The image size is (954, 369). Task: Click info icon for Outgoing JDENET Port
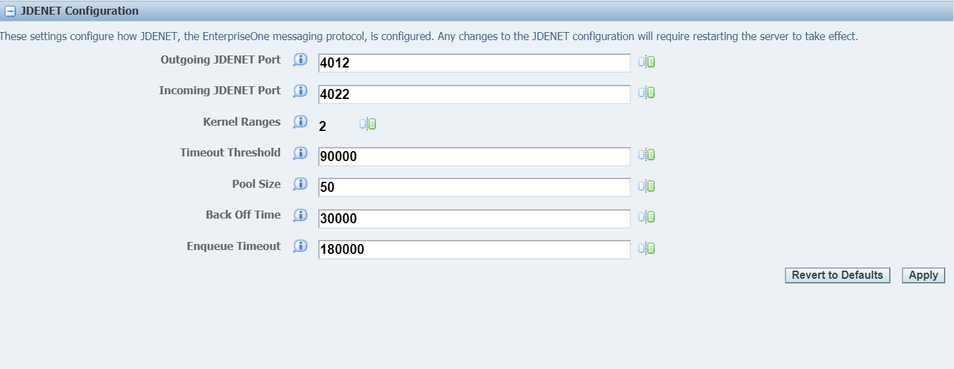click(x=300, y=60)
